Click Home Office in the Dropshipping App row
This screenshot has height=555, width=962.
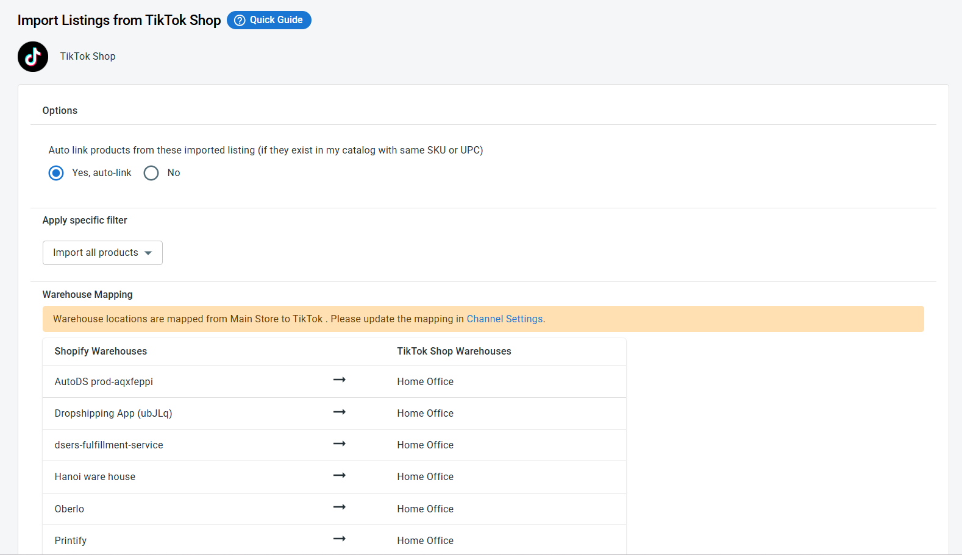tap(426, 414)
